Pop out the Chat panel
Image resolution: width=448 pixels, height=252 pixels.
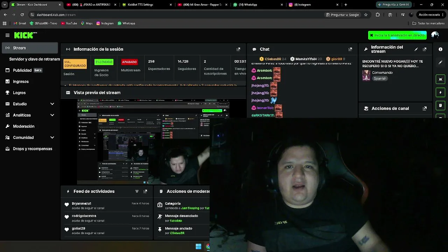point(350,49)
